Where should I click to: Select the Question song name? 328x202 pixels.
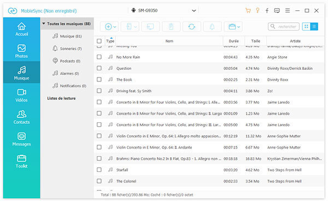[x=124, y=68]
